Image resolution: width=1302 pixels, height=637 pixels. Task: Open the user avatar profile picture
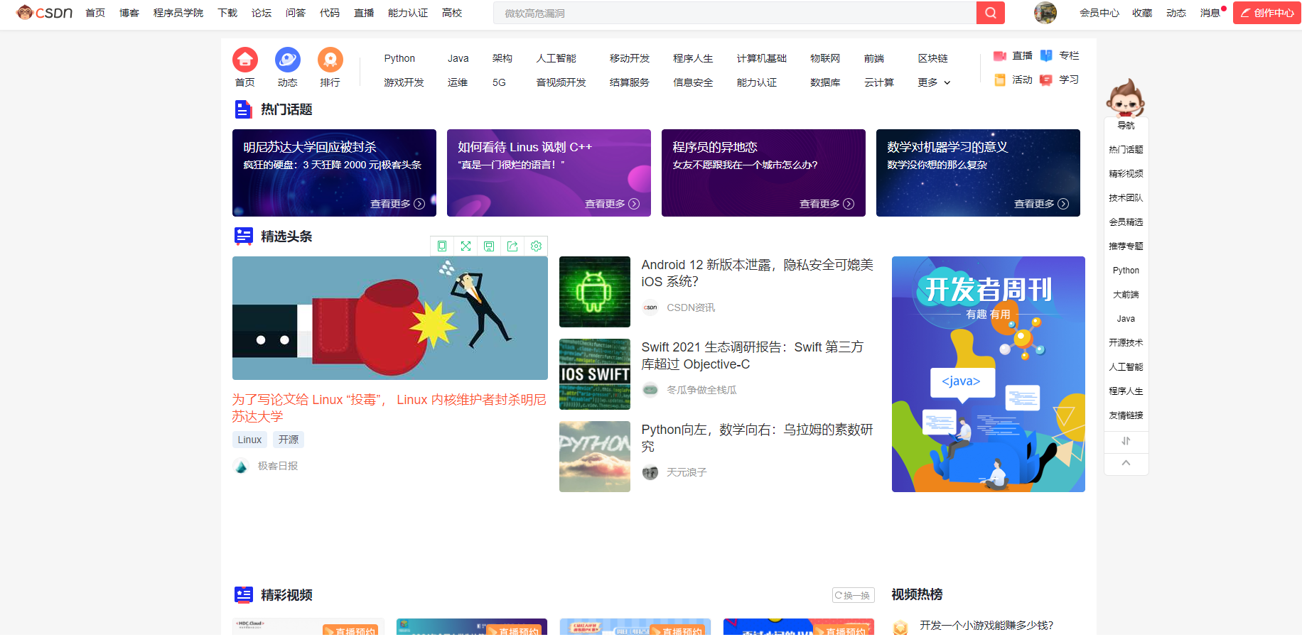tap(1045, 13)
